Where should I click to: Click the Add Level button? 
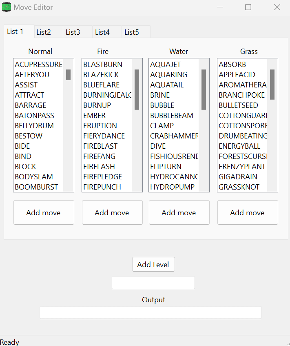click(x=153, y=265)
